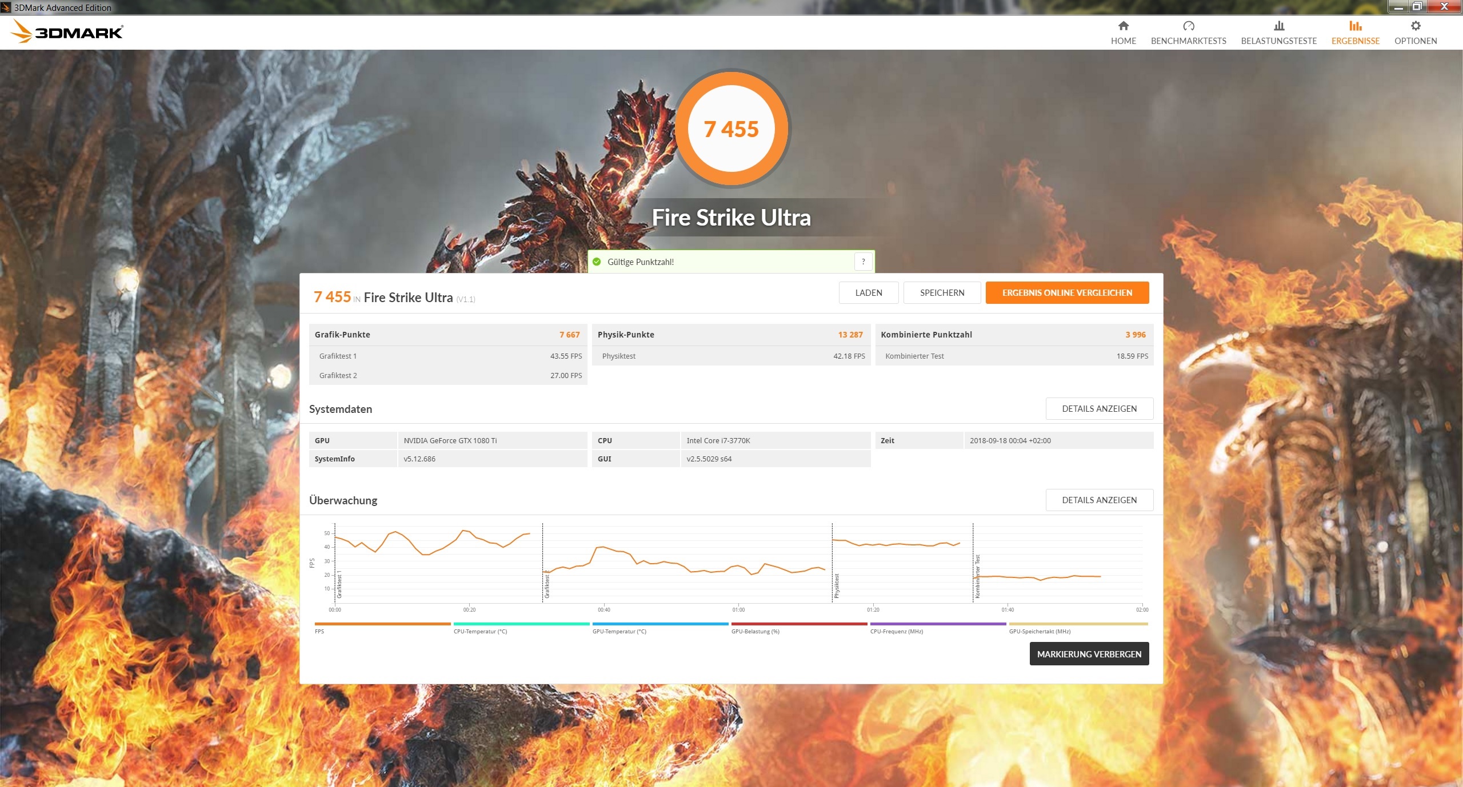Expand Systemdaten with Details anzeigen
Screen dimensions: 1463x787
[1098, 408]
